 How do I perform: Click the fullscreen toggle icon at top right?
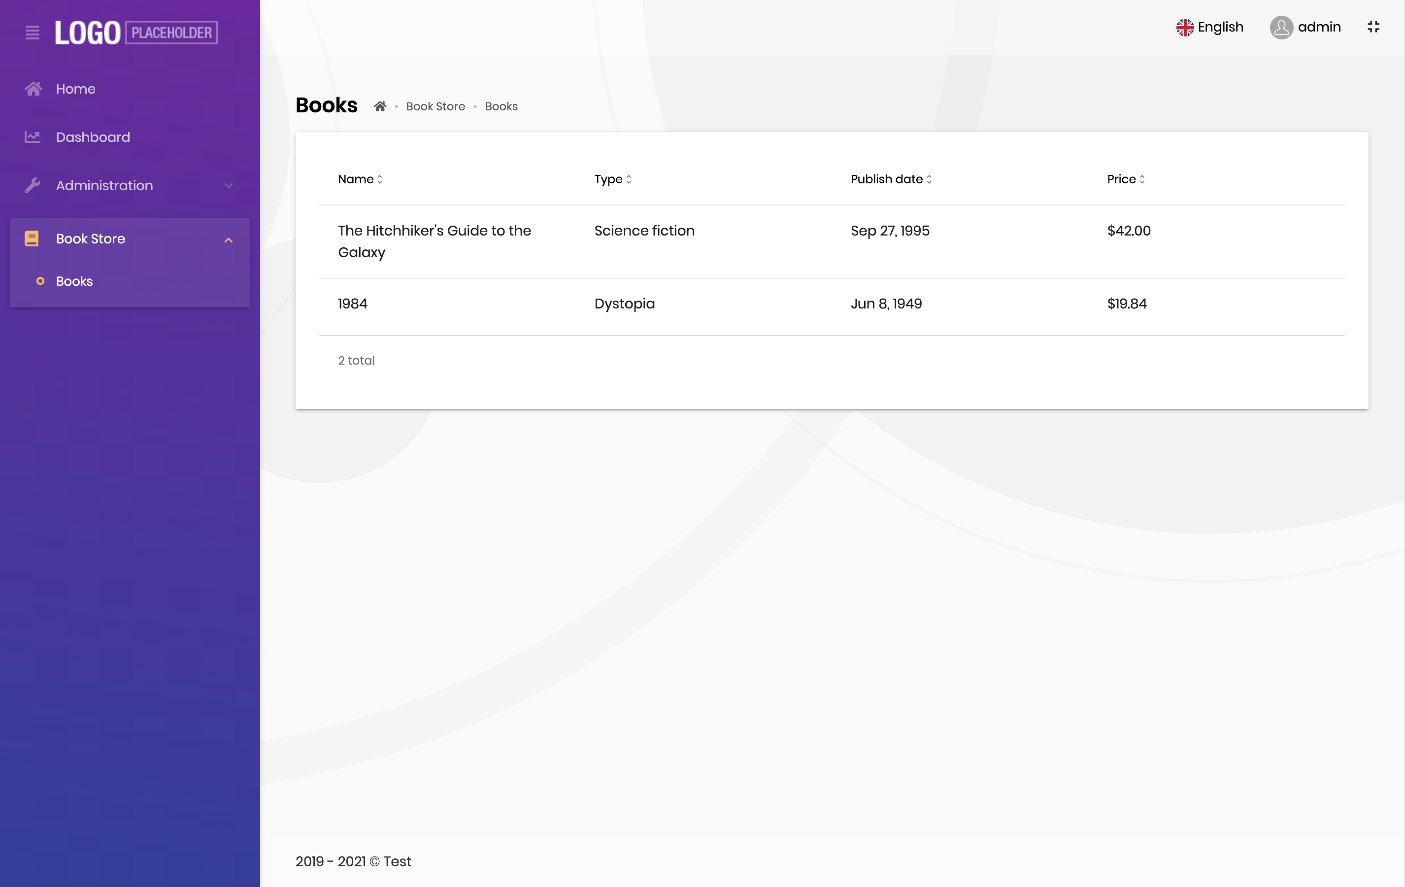1373,27
